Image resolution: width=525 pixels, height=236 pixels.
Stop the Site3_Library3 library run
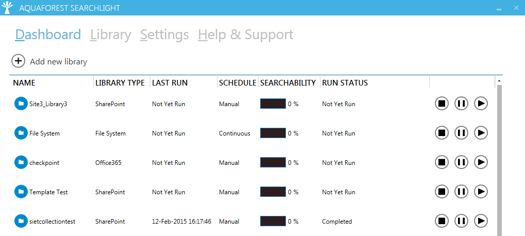click(442, 104)
